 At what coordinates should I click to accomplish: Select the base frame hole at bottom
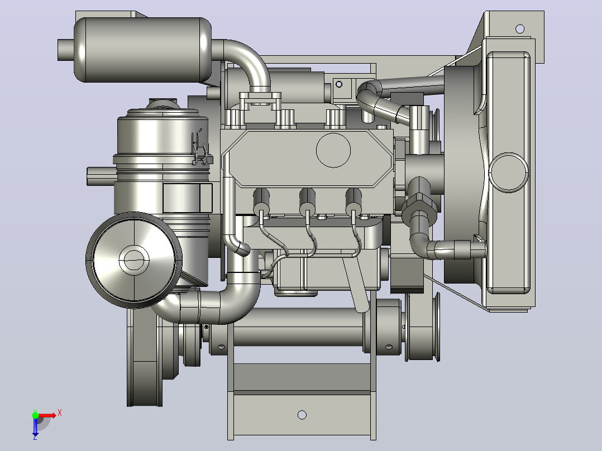coord(302,415)
